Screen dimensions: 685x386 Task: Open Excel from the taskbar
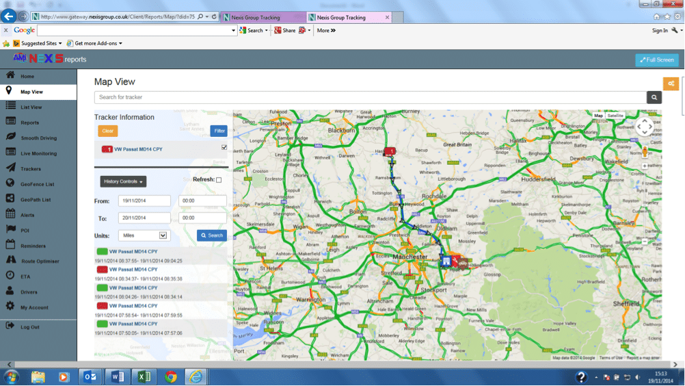pos(144,376)
